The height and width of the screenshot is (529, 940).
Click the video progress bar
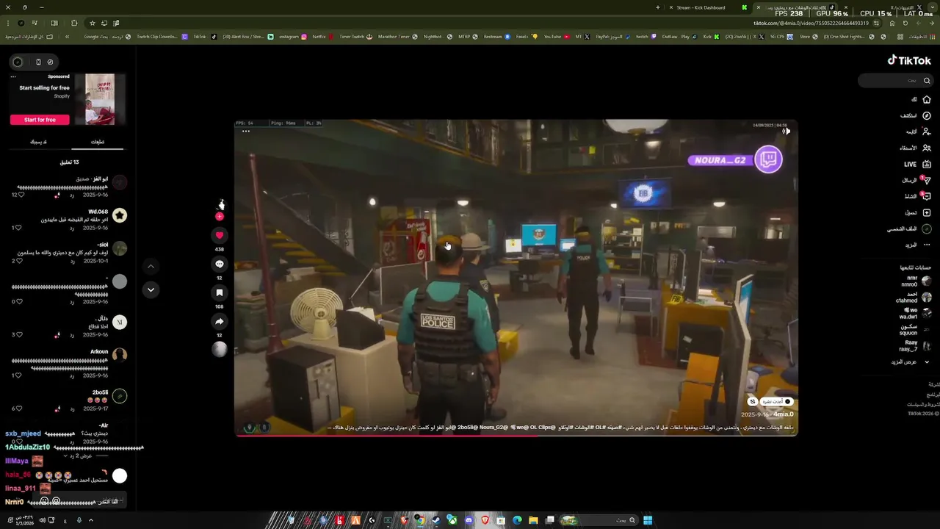click(x=516, y=435)
